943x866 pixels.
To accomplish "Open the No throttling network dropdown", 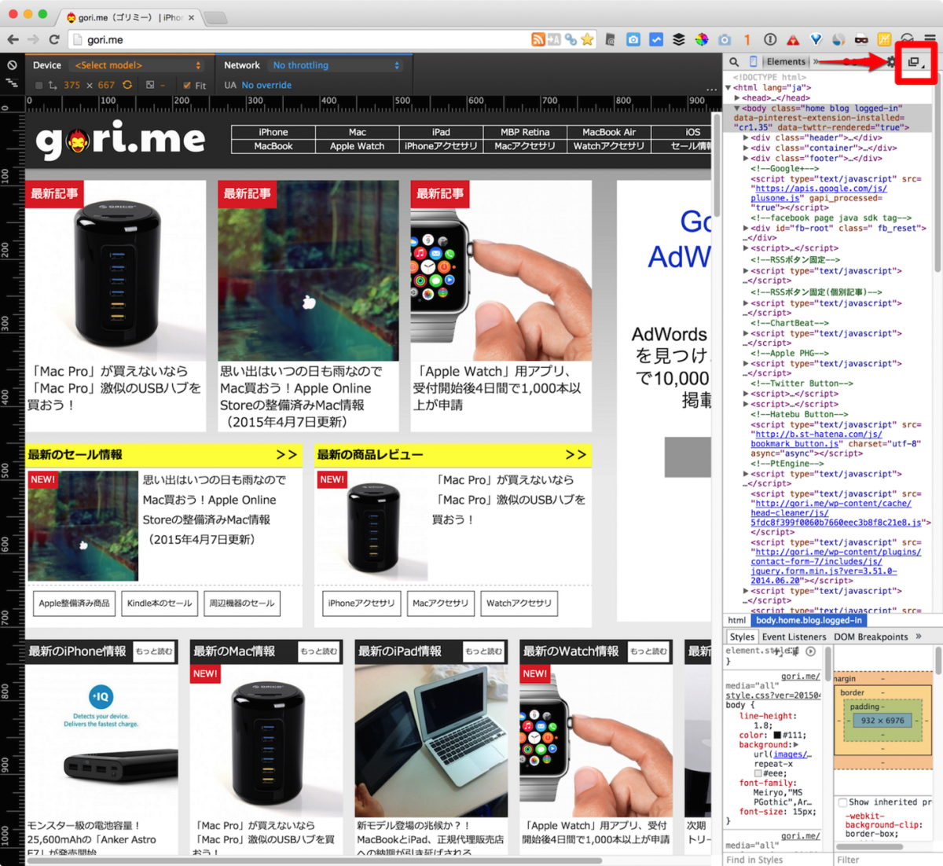I will point(336,65).
